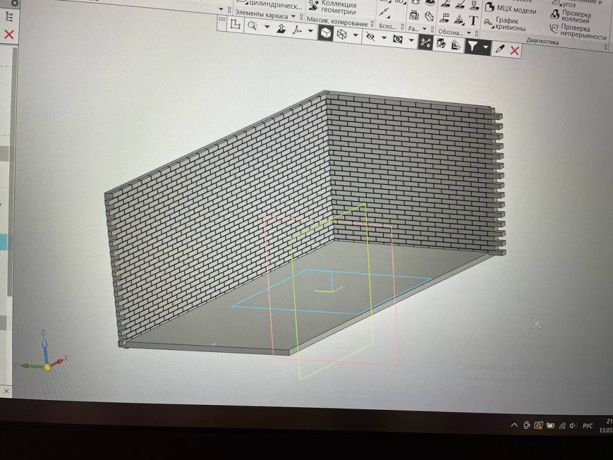Toggle the funnel filter button
Viewport: 613px width, 460px height.
[x=473, y=46]
